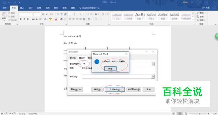This screenshot has height=115, width=218.
Task: Expand the styles gallery
Action: point(193,20)
